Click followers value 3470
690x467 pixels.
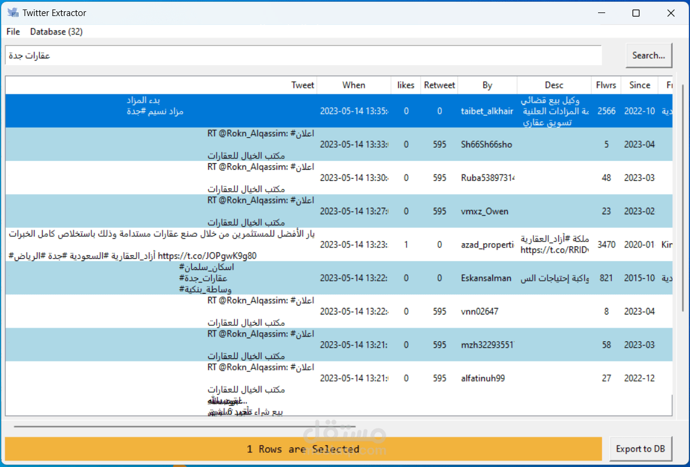(606, 244)
